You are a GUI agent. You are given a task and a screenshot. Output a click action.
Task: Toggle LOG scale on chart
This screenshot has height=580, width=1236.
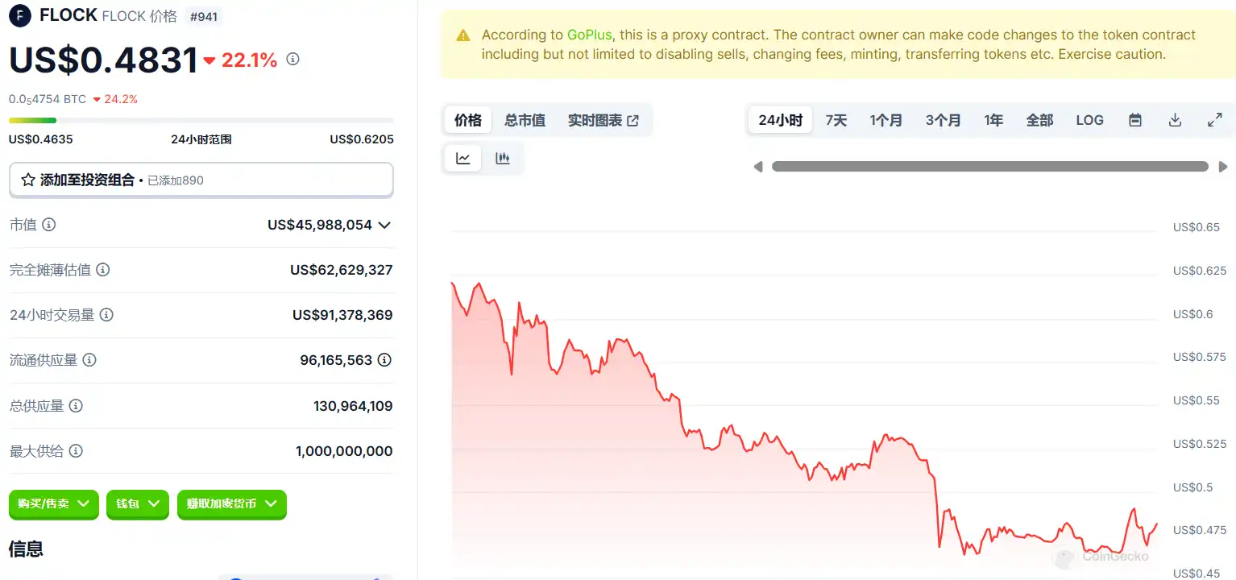click(x=1089, y=120)
